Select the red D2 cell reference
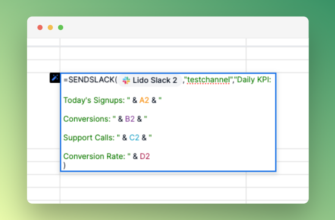 click(x=145, y=156)
